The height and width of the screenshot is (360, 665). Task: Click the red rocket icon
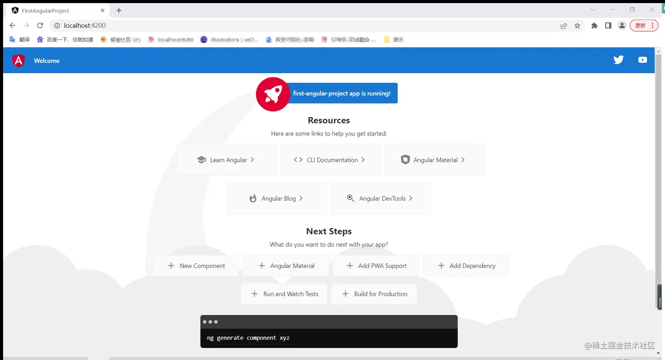tap(273, 94)
